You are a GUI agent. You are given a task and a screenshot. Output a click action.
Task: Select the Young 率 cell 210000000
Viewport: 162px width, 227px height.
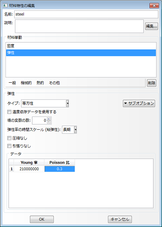tap(29, 169)
